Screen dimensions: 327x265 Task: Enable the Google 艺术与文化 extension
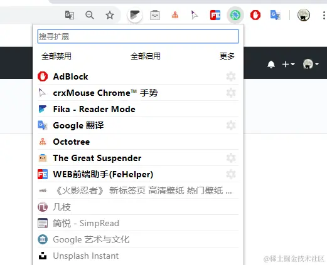pos(138,239)
